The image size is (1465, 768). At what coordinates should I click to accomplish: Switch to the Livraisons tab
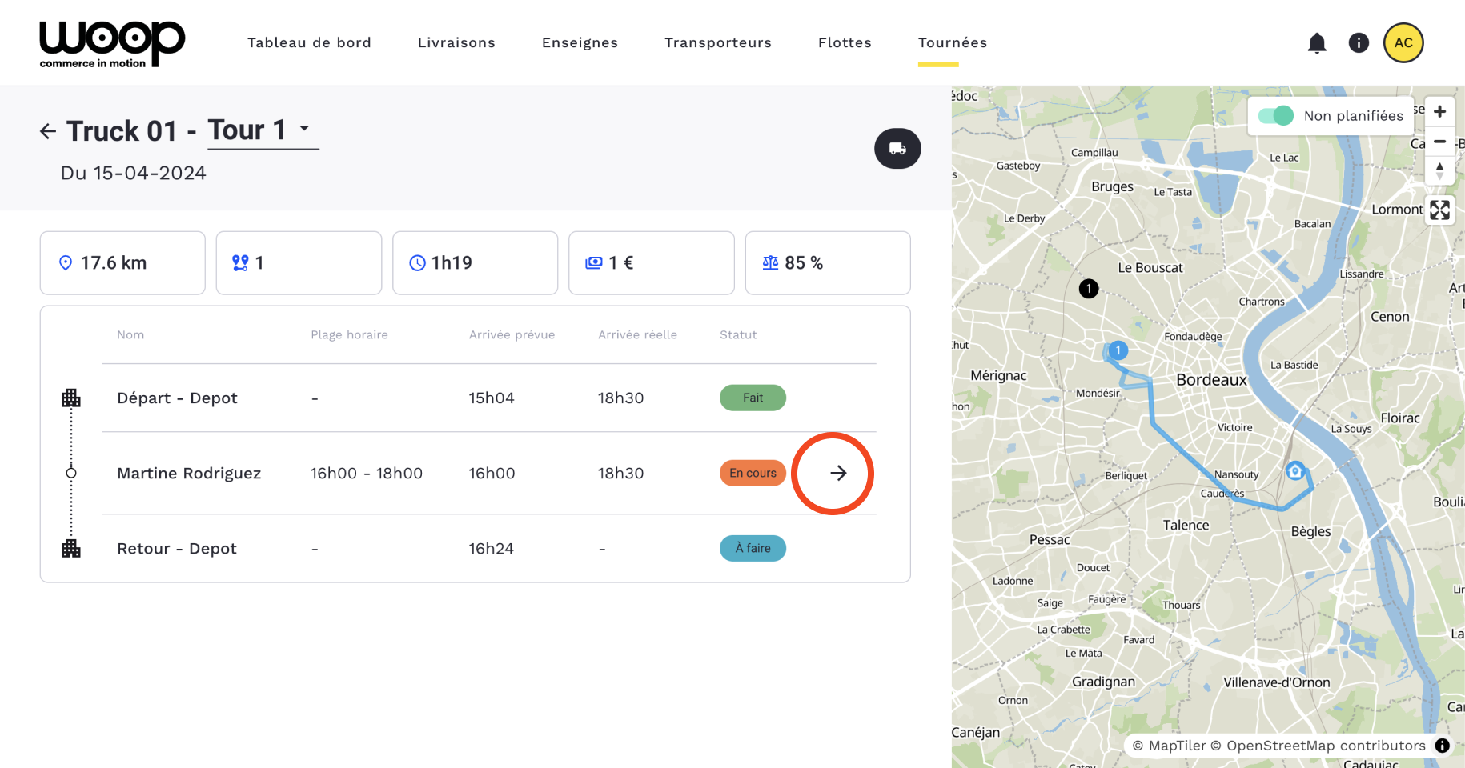tap(456, 43)
